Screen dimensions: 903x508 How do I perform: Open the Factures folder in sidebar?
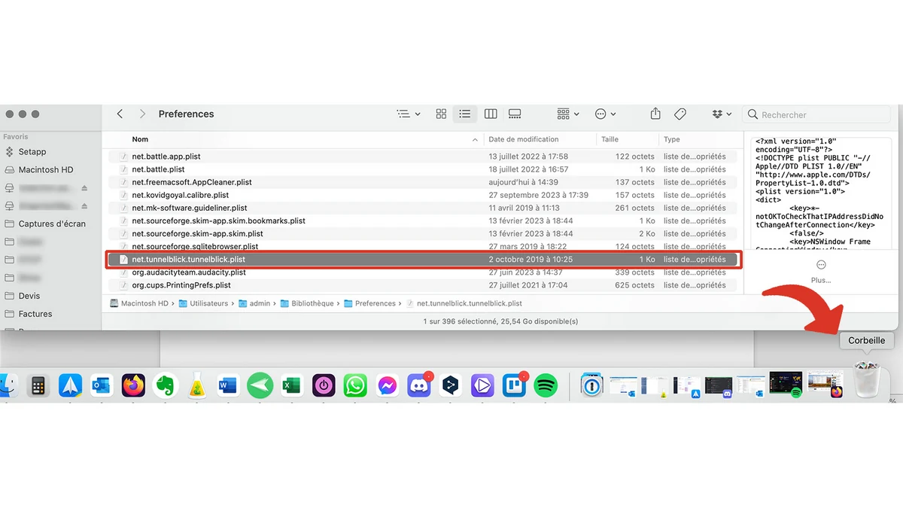[x=35, y=314]
